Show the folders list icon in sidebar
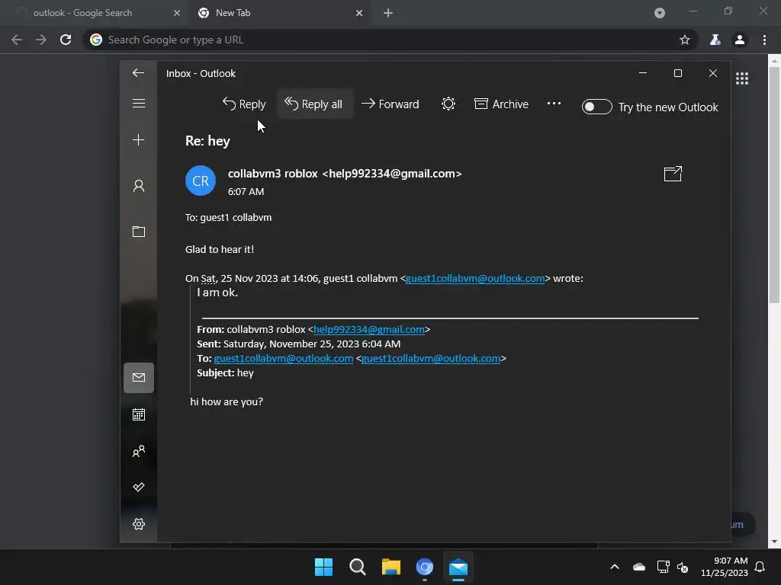781x585 pixels. 139,232
